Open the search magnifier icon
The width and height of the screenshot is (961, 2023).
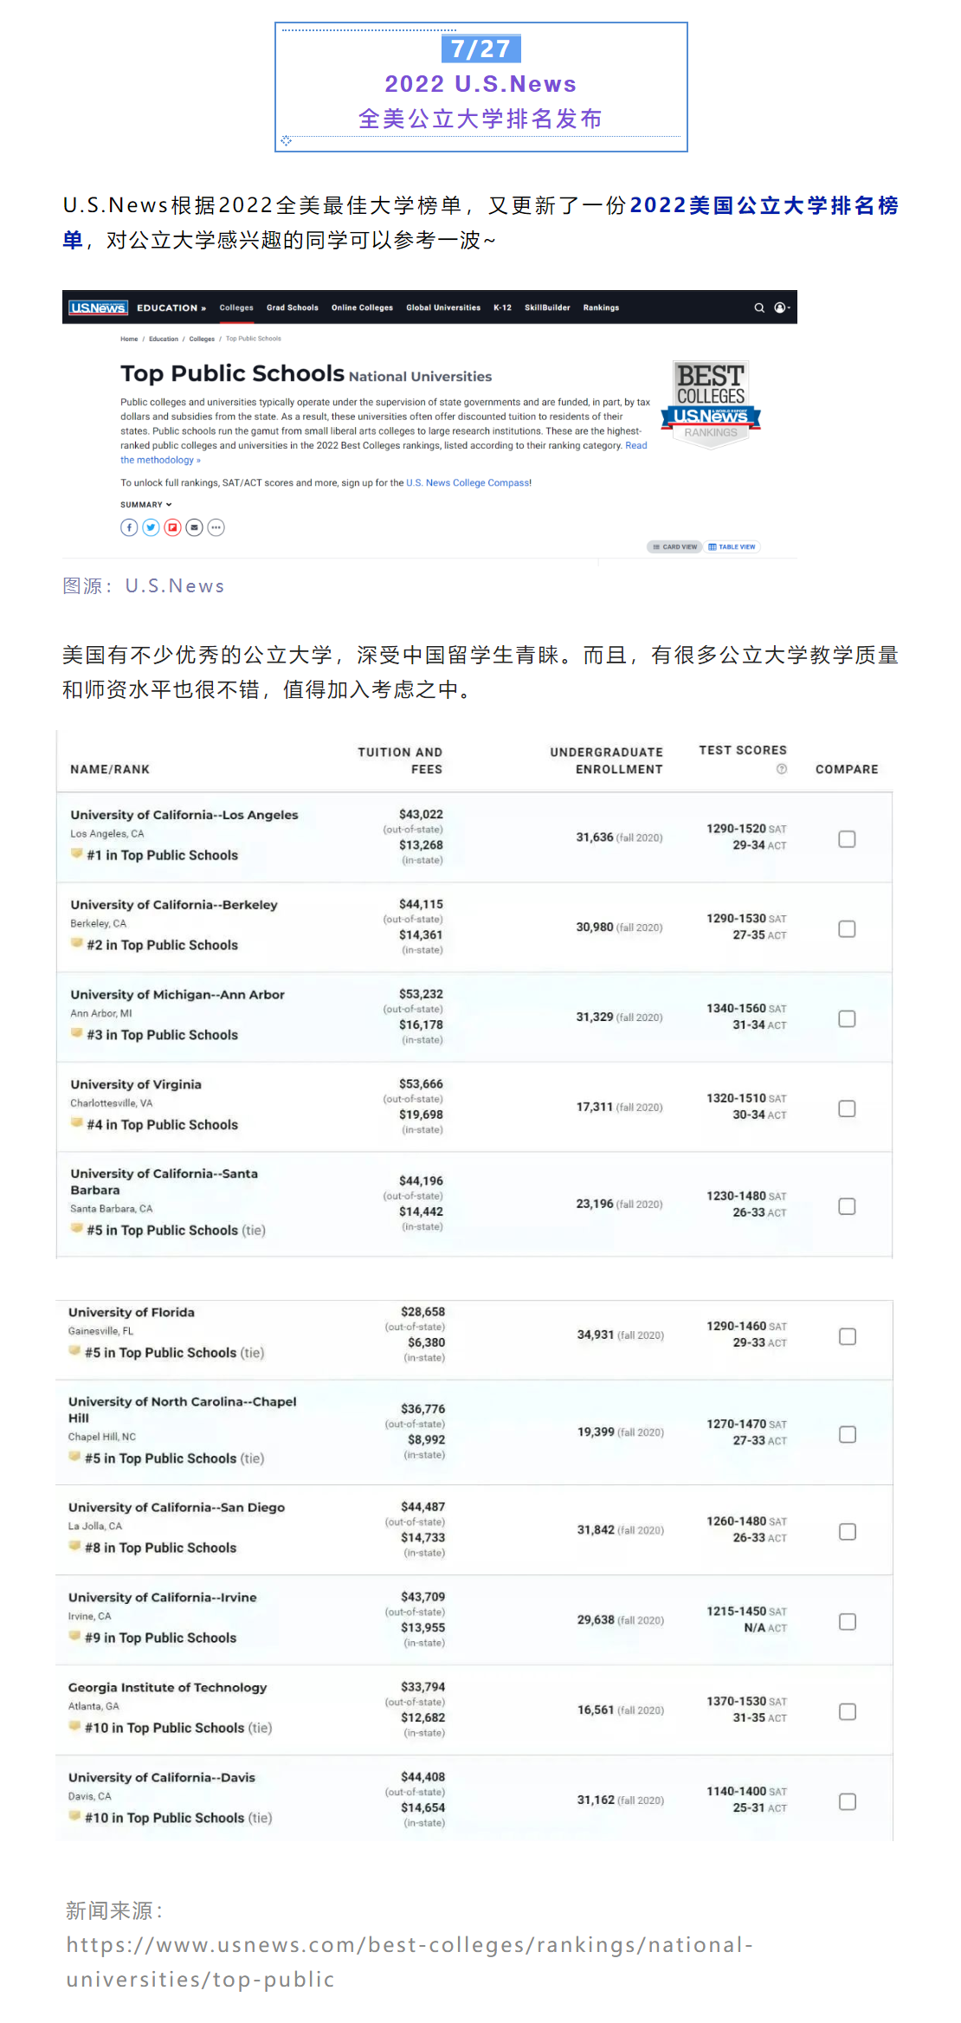(x=759, y=307)
